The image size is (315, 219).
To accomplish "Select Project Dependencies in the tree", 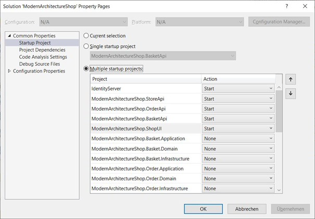I will (43, 50).
